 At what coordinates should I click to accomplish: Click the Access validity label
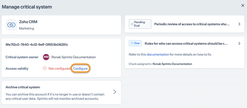[17, 69]
